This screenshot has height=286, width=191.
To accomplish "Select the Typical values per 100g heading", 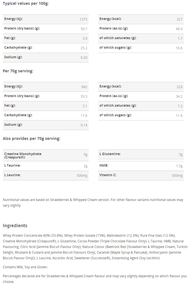I will pos(26,4).
